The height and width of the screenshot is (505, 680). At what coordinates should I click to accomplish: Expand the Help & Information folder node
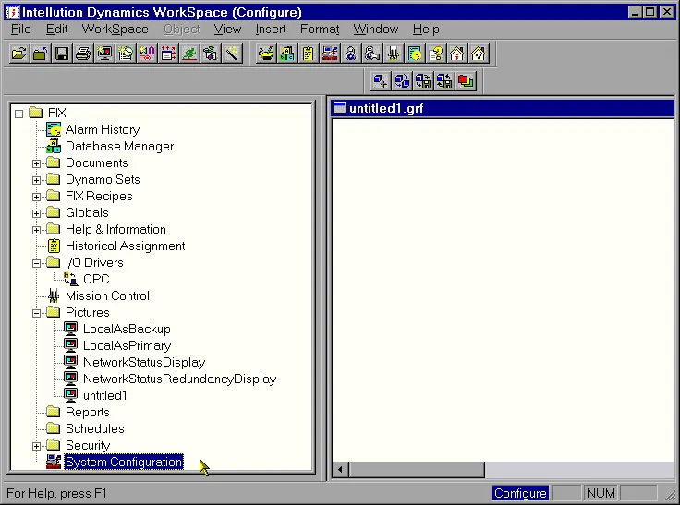pos(36,230)
